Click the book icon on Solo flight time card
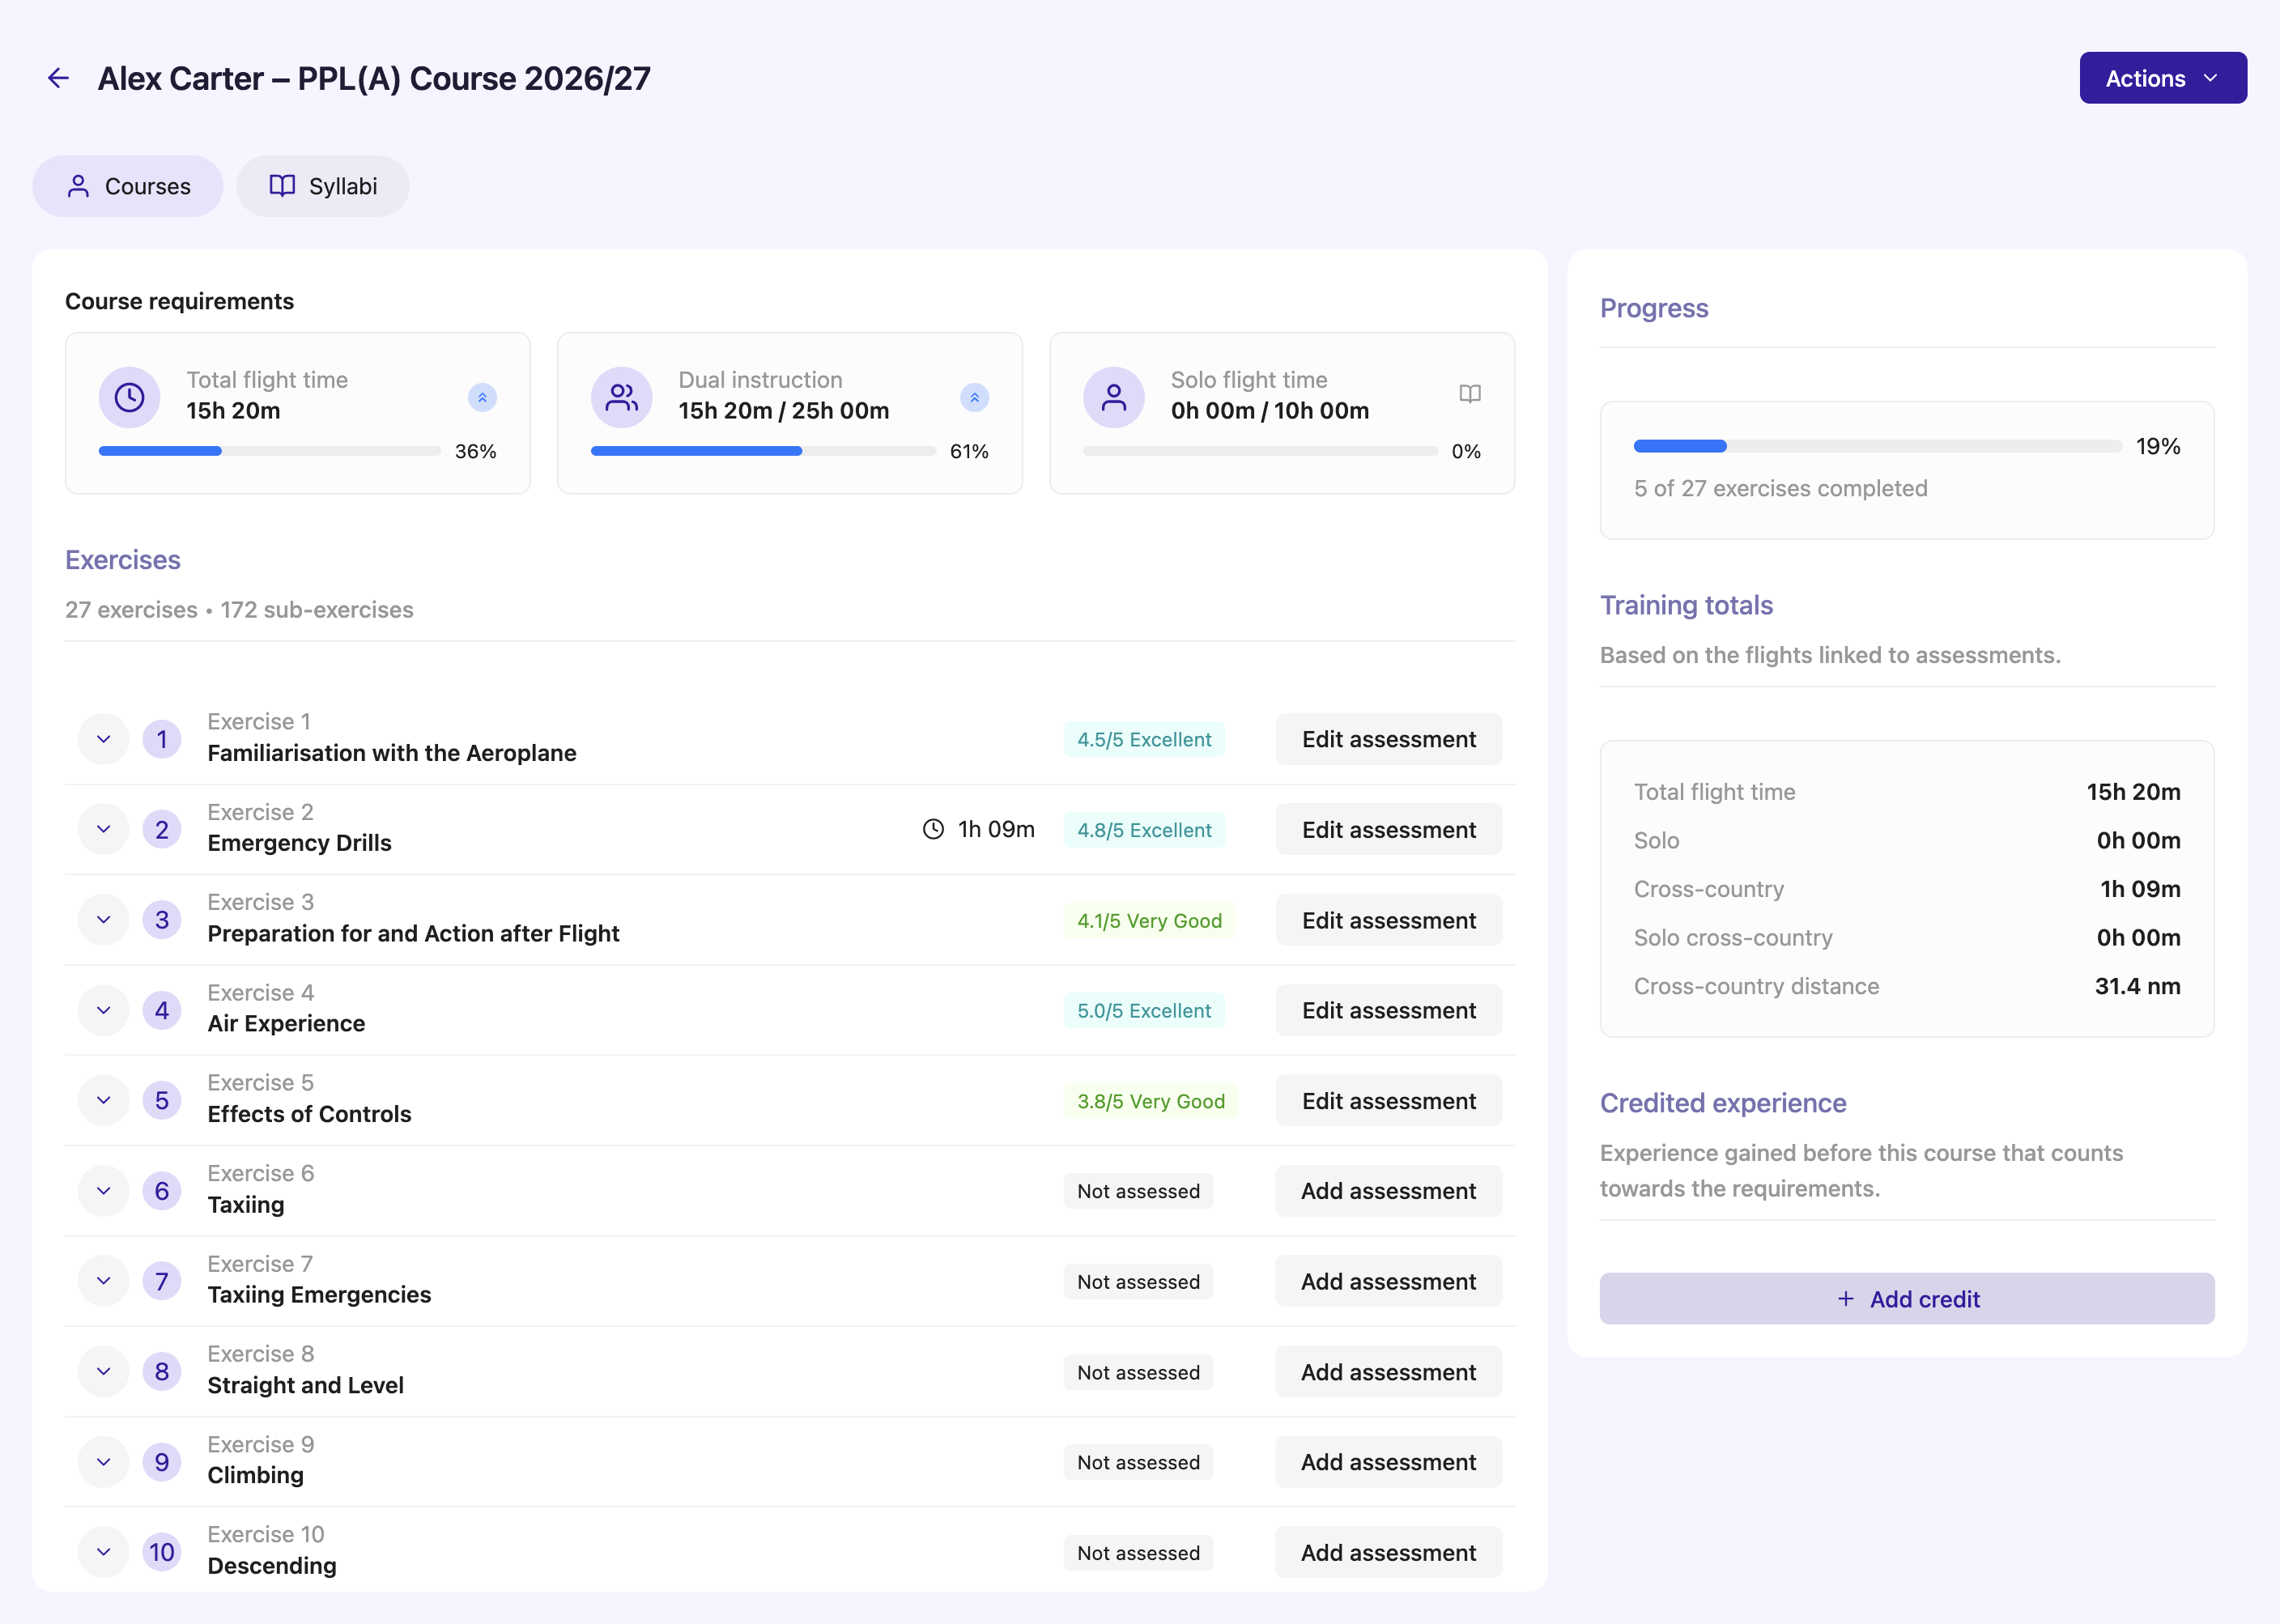Image resolution: width=2280 pixels, height=1624 pixels. coord(1469,394)
